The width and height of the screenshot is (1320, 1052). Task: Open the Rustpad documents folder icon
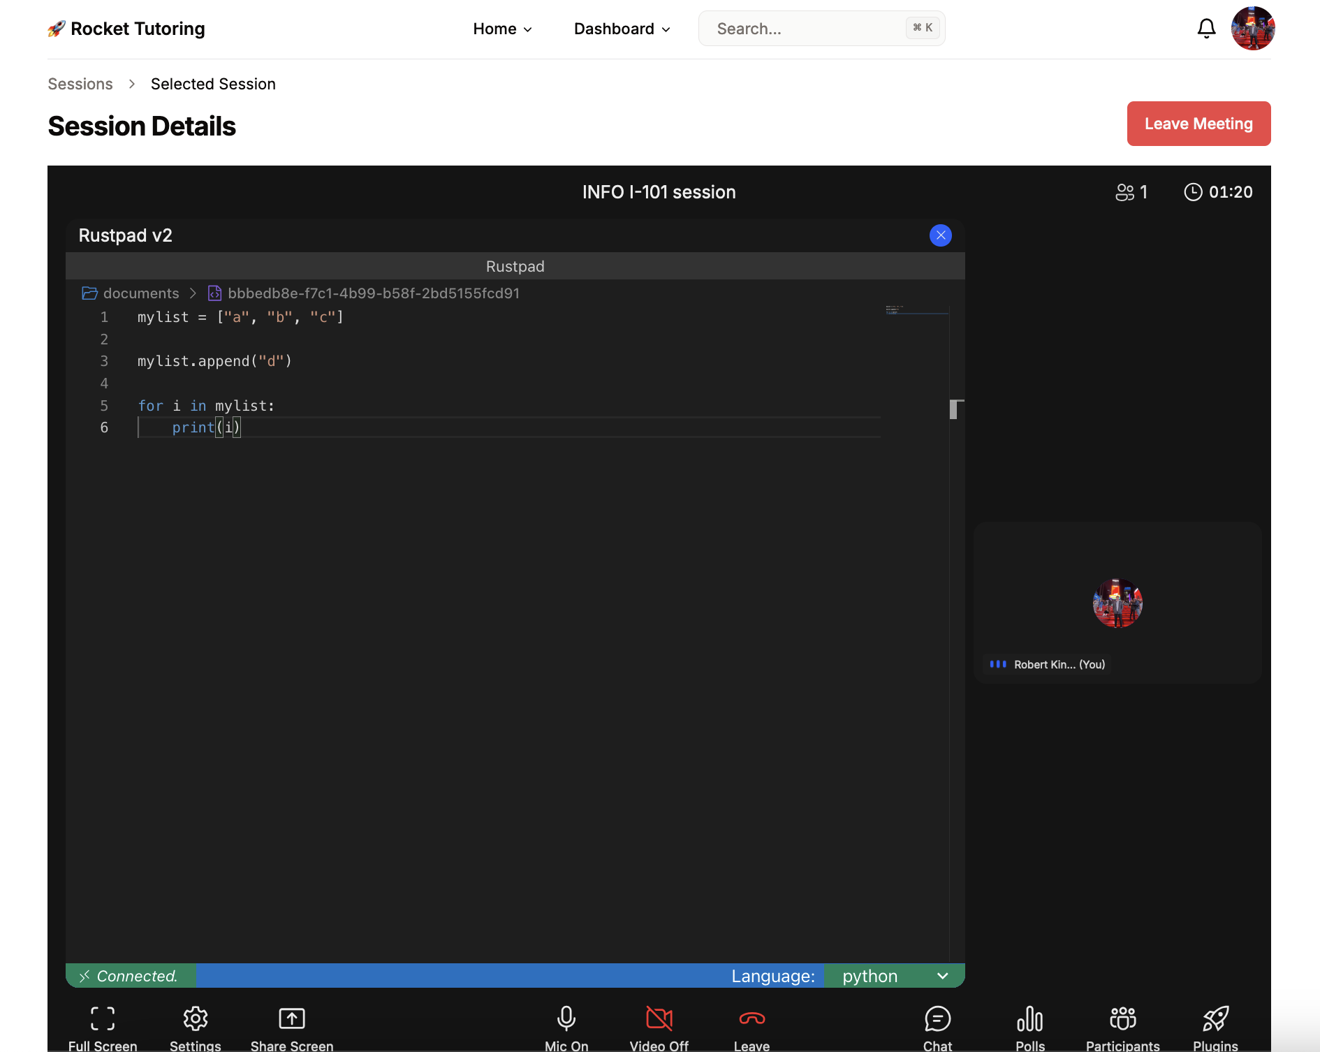[x=89, y=293]
